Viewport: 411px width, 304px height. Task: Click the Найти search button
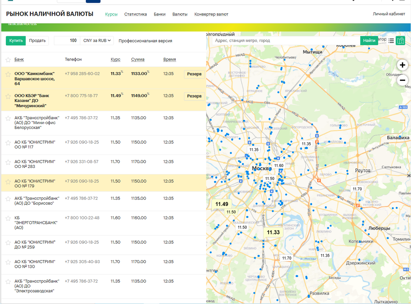(369, 41)
